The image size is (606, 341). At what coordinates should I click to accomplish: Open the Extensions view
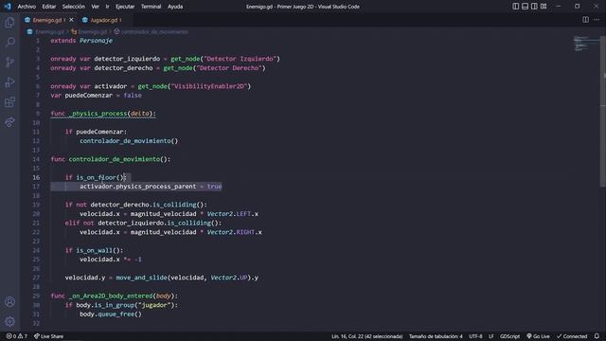pyautogui.click(x=10, y=102)
